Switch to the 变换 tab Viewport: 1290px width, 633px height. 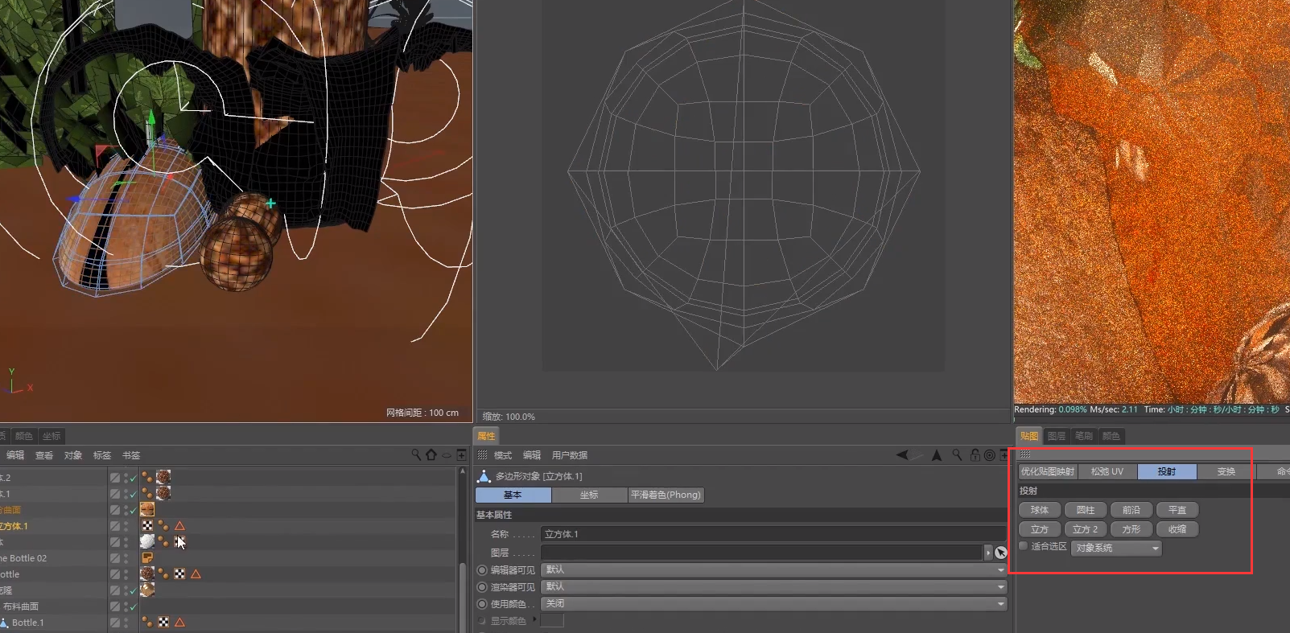pyautogui.click(x=1226, y=471)
